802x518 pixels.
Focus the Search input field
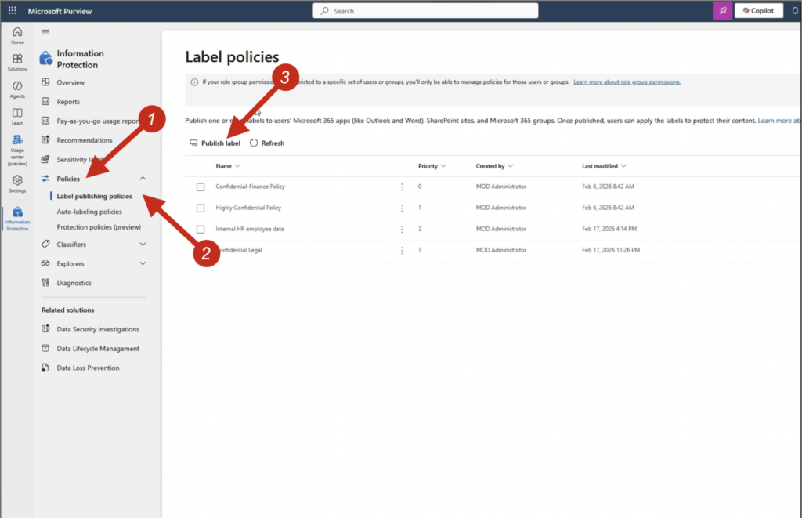425,11
